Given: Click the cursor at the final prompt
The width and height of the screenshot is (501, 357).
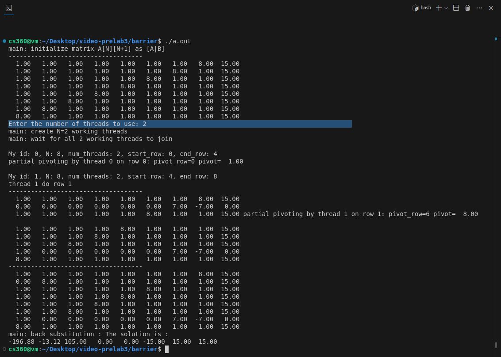Looking at the screenshot, I should [167, 349].
